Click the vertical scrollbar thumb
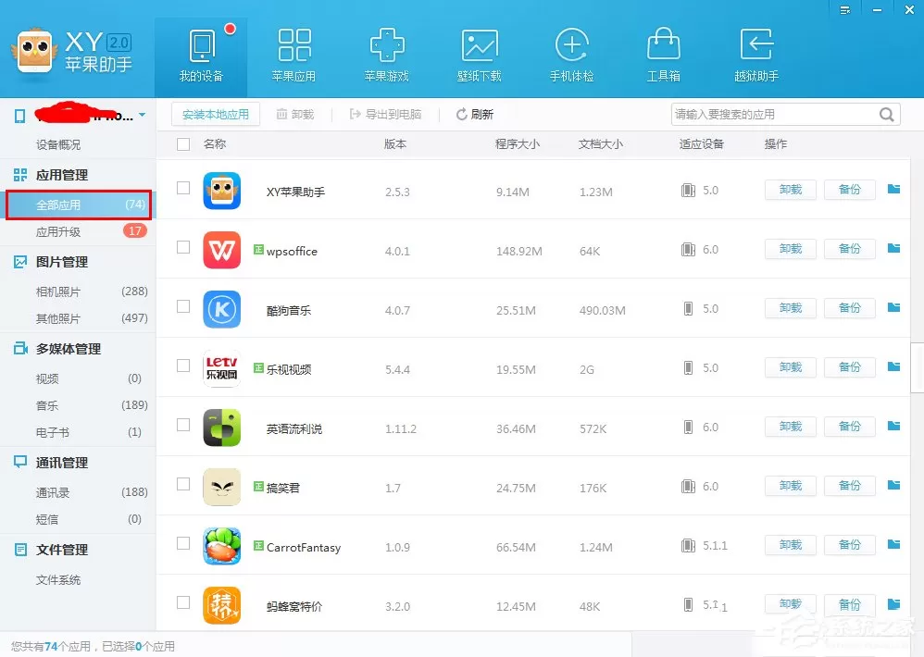924x657 pixels. pyautogui.click(x=917, y=367)
